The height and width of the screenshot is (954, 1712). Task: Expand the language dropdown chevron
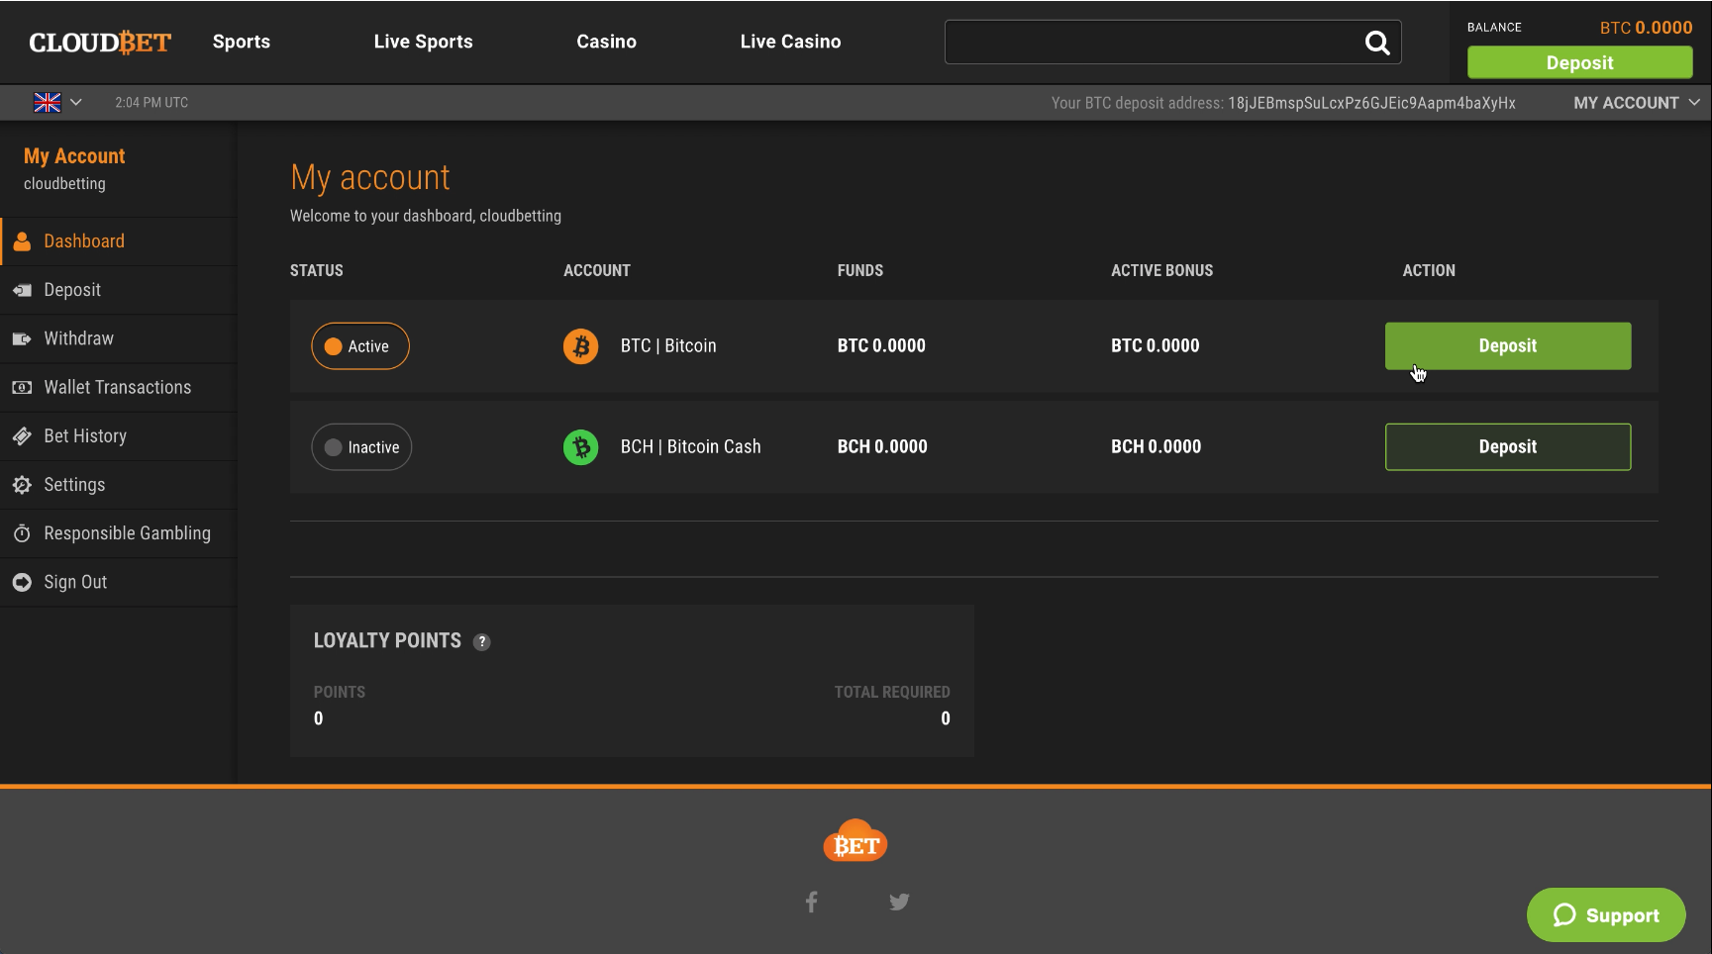[x=76, y=102]
